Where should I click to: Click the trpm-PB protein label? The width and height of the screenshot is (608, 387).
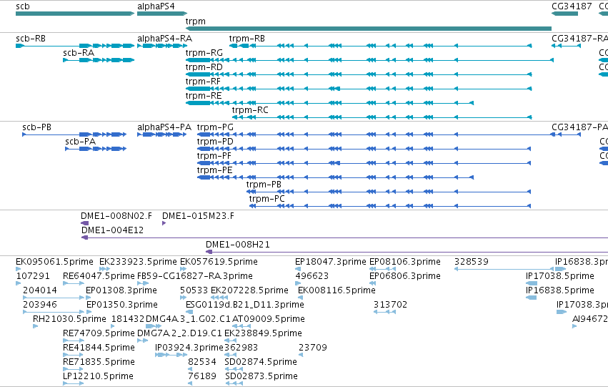[x=264, y=185]
